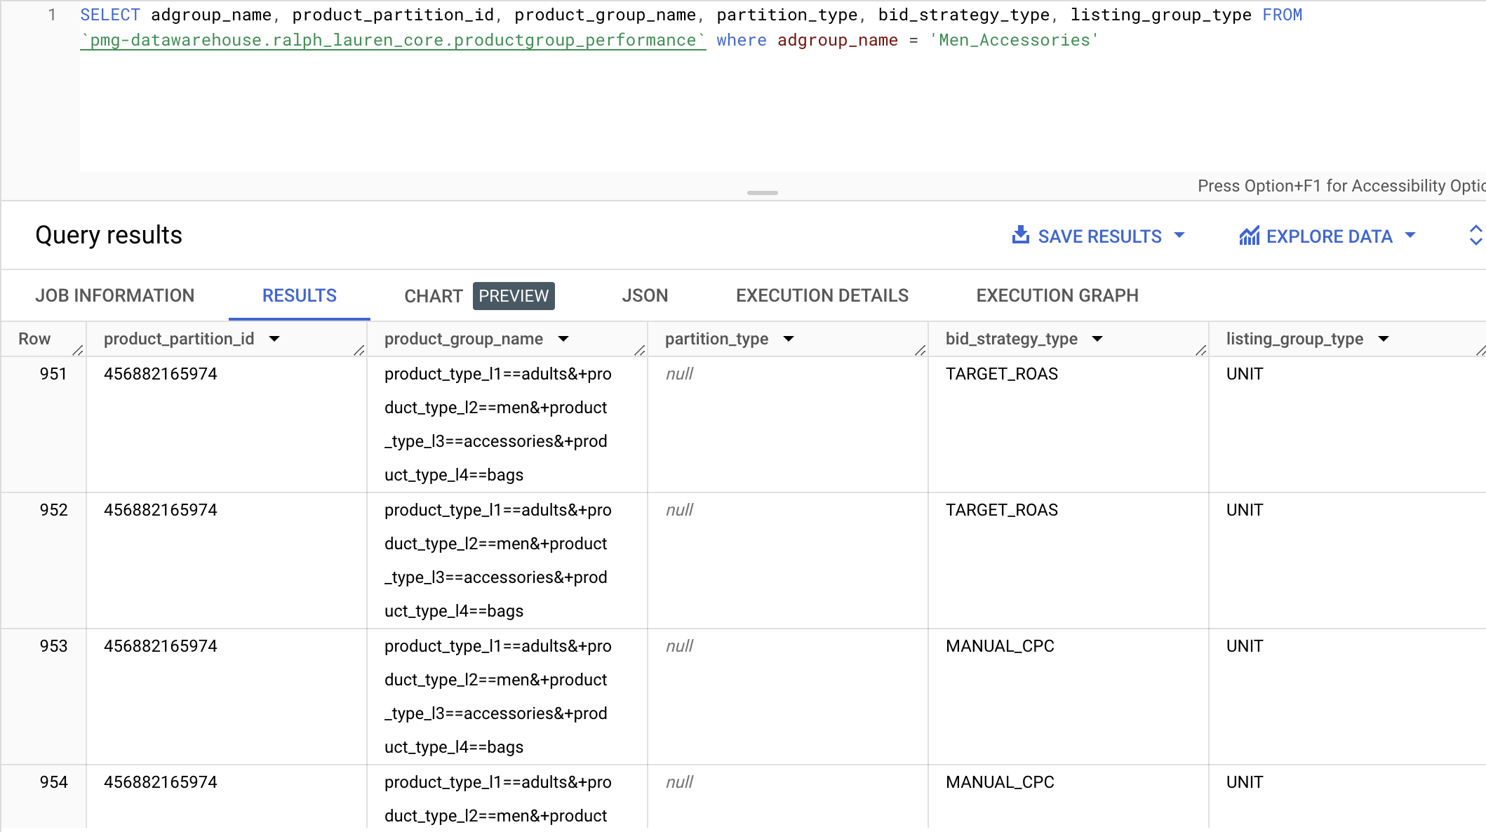Click the Explore Data chart icon

[1249, 236]
